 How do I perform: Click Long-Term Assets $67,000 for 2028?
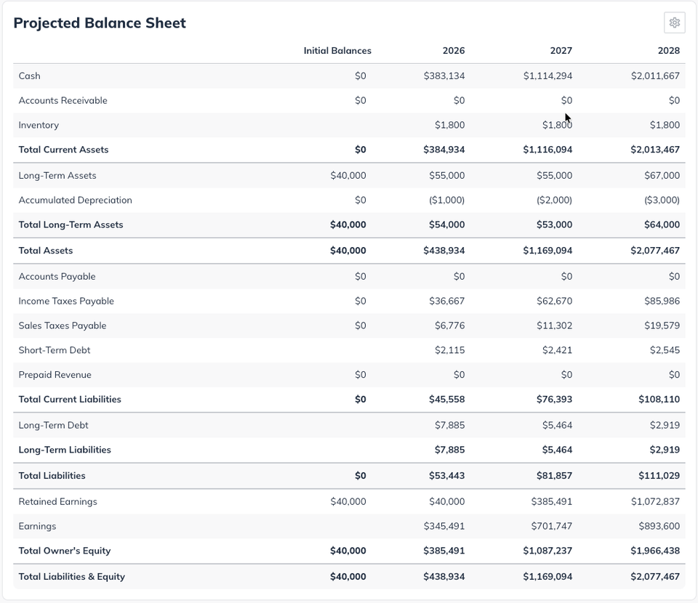coord(662,176)
